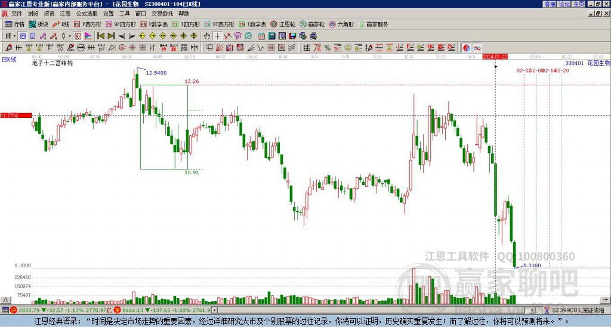Toggle the crosshair cursor tool

pyautogui.click(x=217, y=36)
